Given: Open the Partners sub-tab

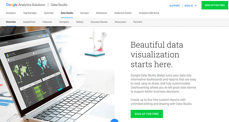Looking at the screenshot, I should [138, 22].
